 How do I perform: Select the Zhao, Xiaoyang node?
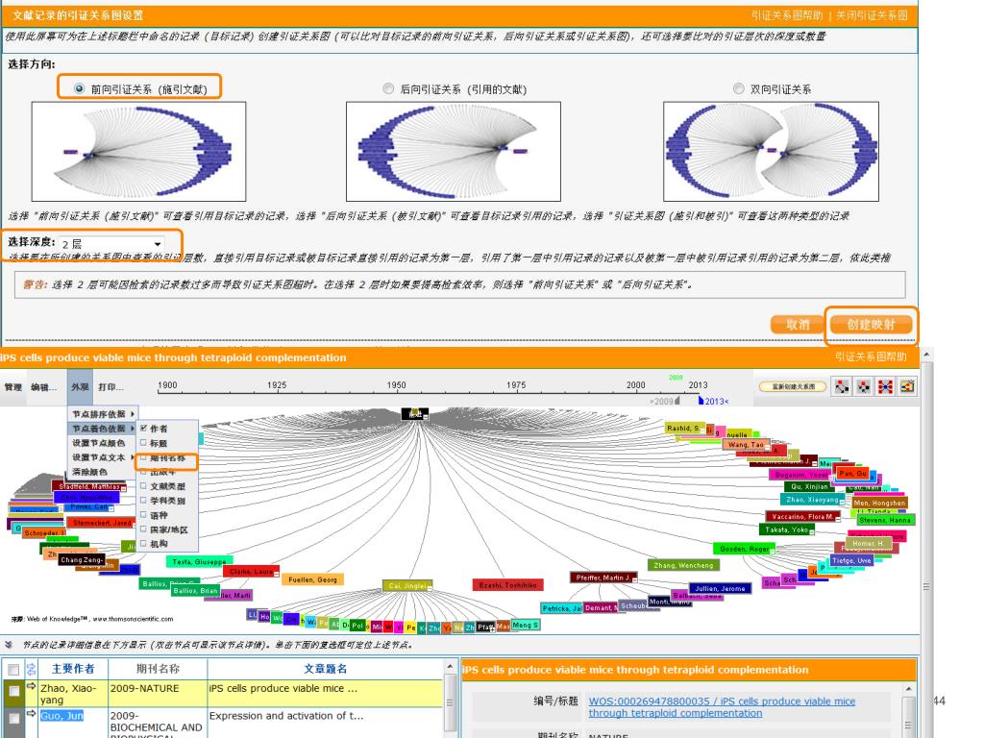(813, 500)
